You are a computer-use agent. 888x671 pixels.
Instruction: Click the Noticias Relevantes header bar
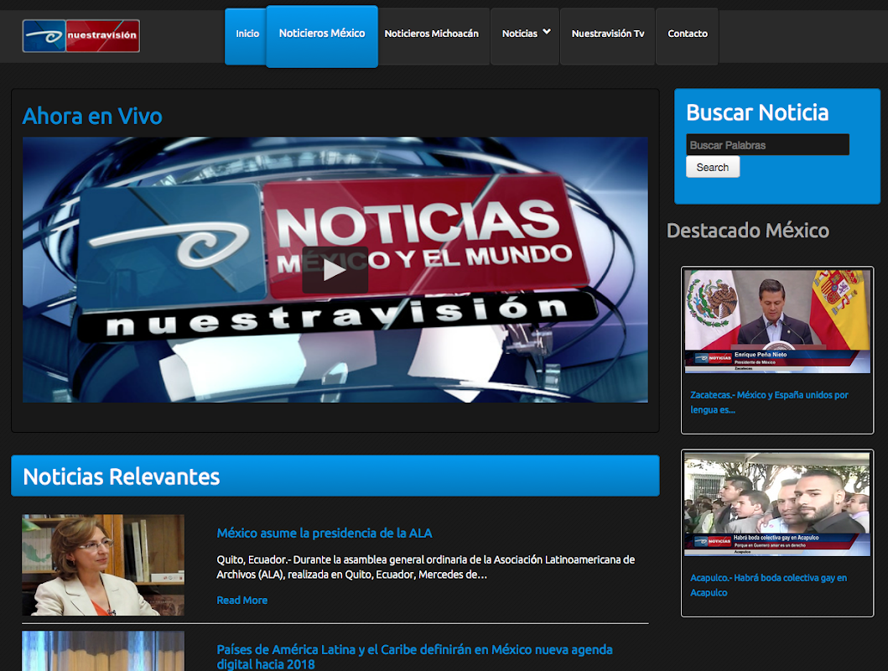click(335, 476)
